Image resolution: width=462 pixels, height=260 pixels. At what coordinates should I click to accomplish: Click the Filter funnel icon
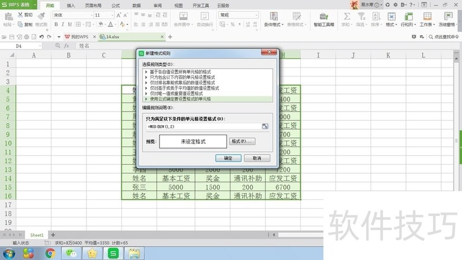(x=361, y=16)
